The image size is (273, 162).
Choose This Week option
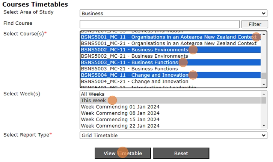[x=94, y=101]
